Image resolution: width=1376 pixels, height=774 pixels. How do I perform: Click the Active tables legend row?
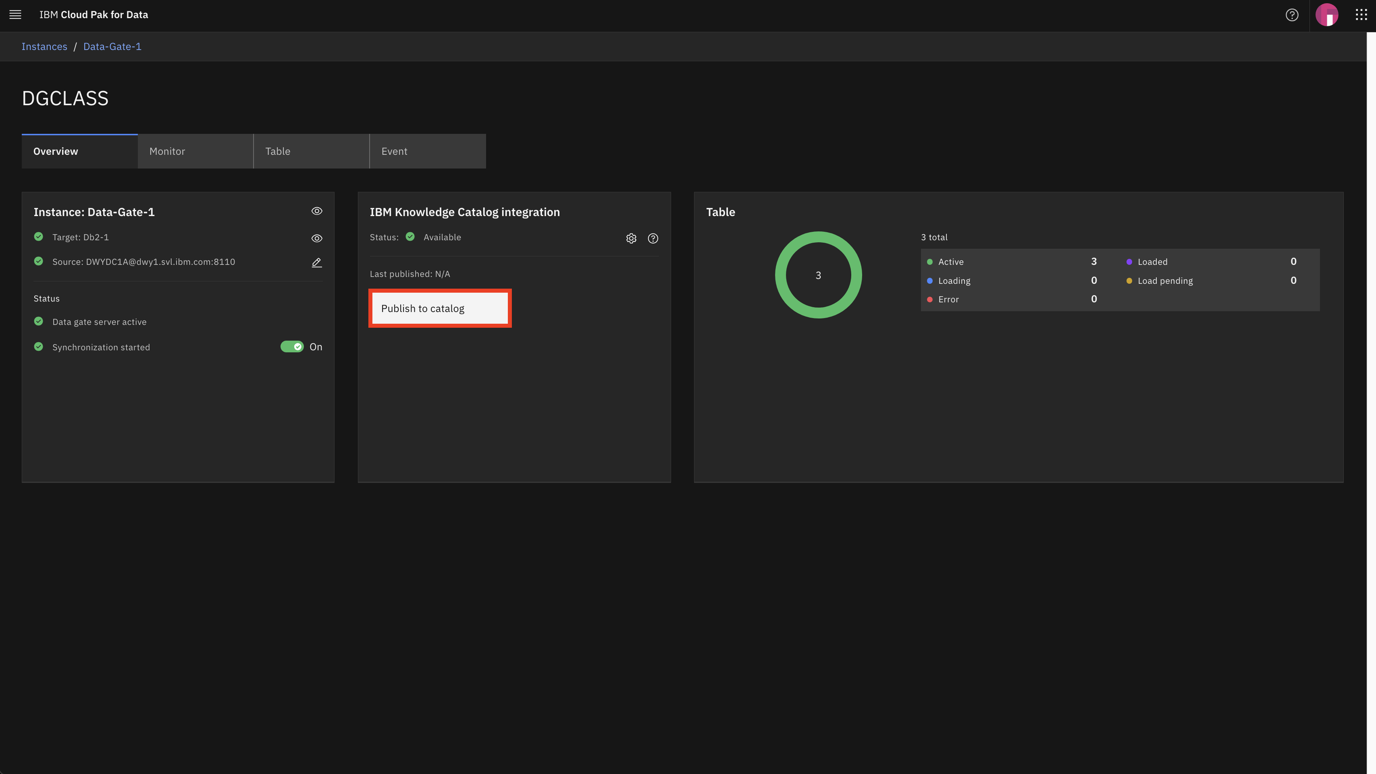[951, 262]
